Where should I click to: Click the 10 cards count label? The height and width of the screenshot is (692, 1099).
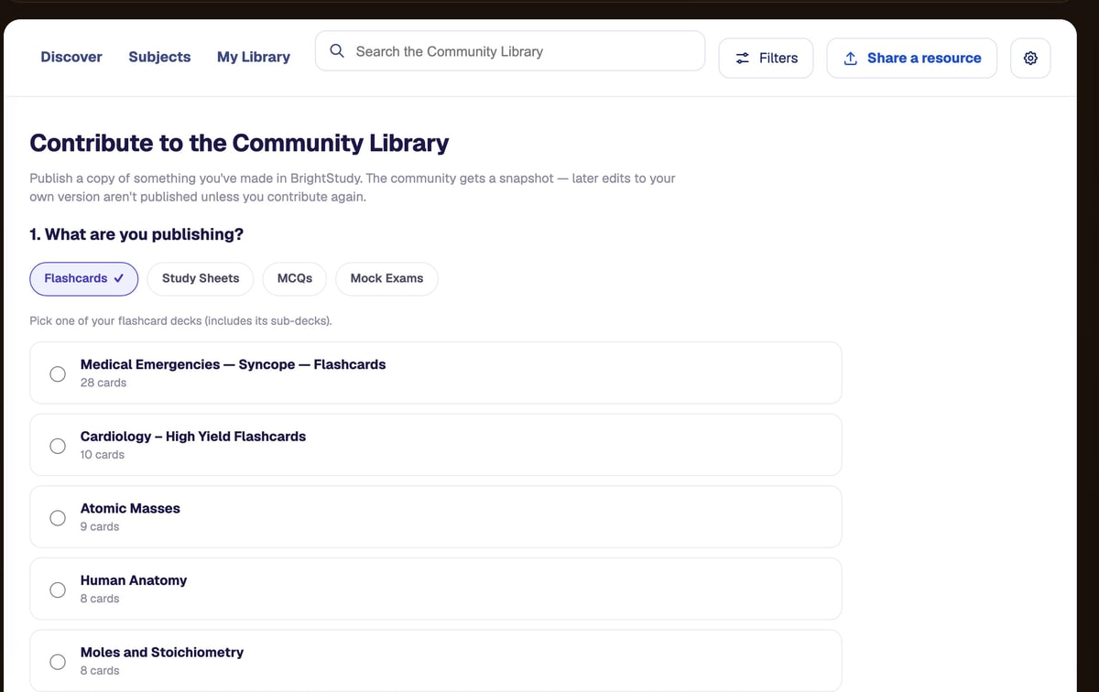coord(103,455)
